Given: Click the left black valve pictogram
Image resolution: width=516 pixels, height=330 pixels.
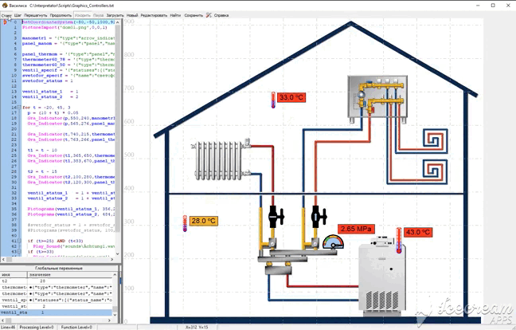Looking at the screenshot, I should pyautogui.click(x=276, y=217).
